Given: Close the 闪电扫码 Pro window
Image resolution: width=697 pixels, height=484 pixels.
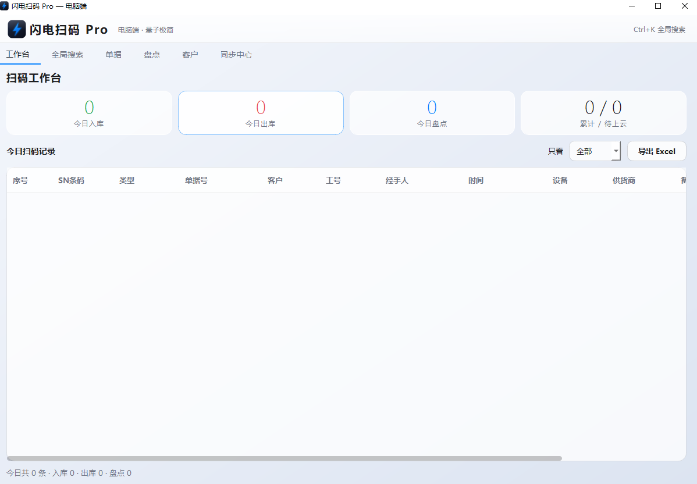Looking at the screenshot, I should [685, 6].
